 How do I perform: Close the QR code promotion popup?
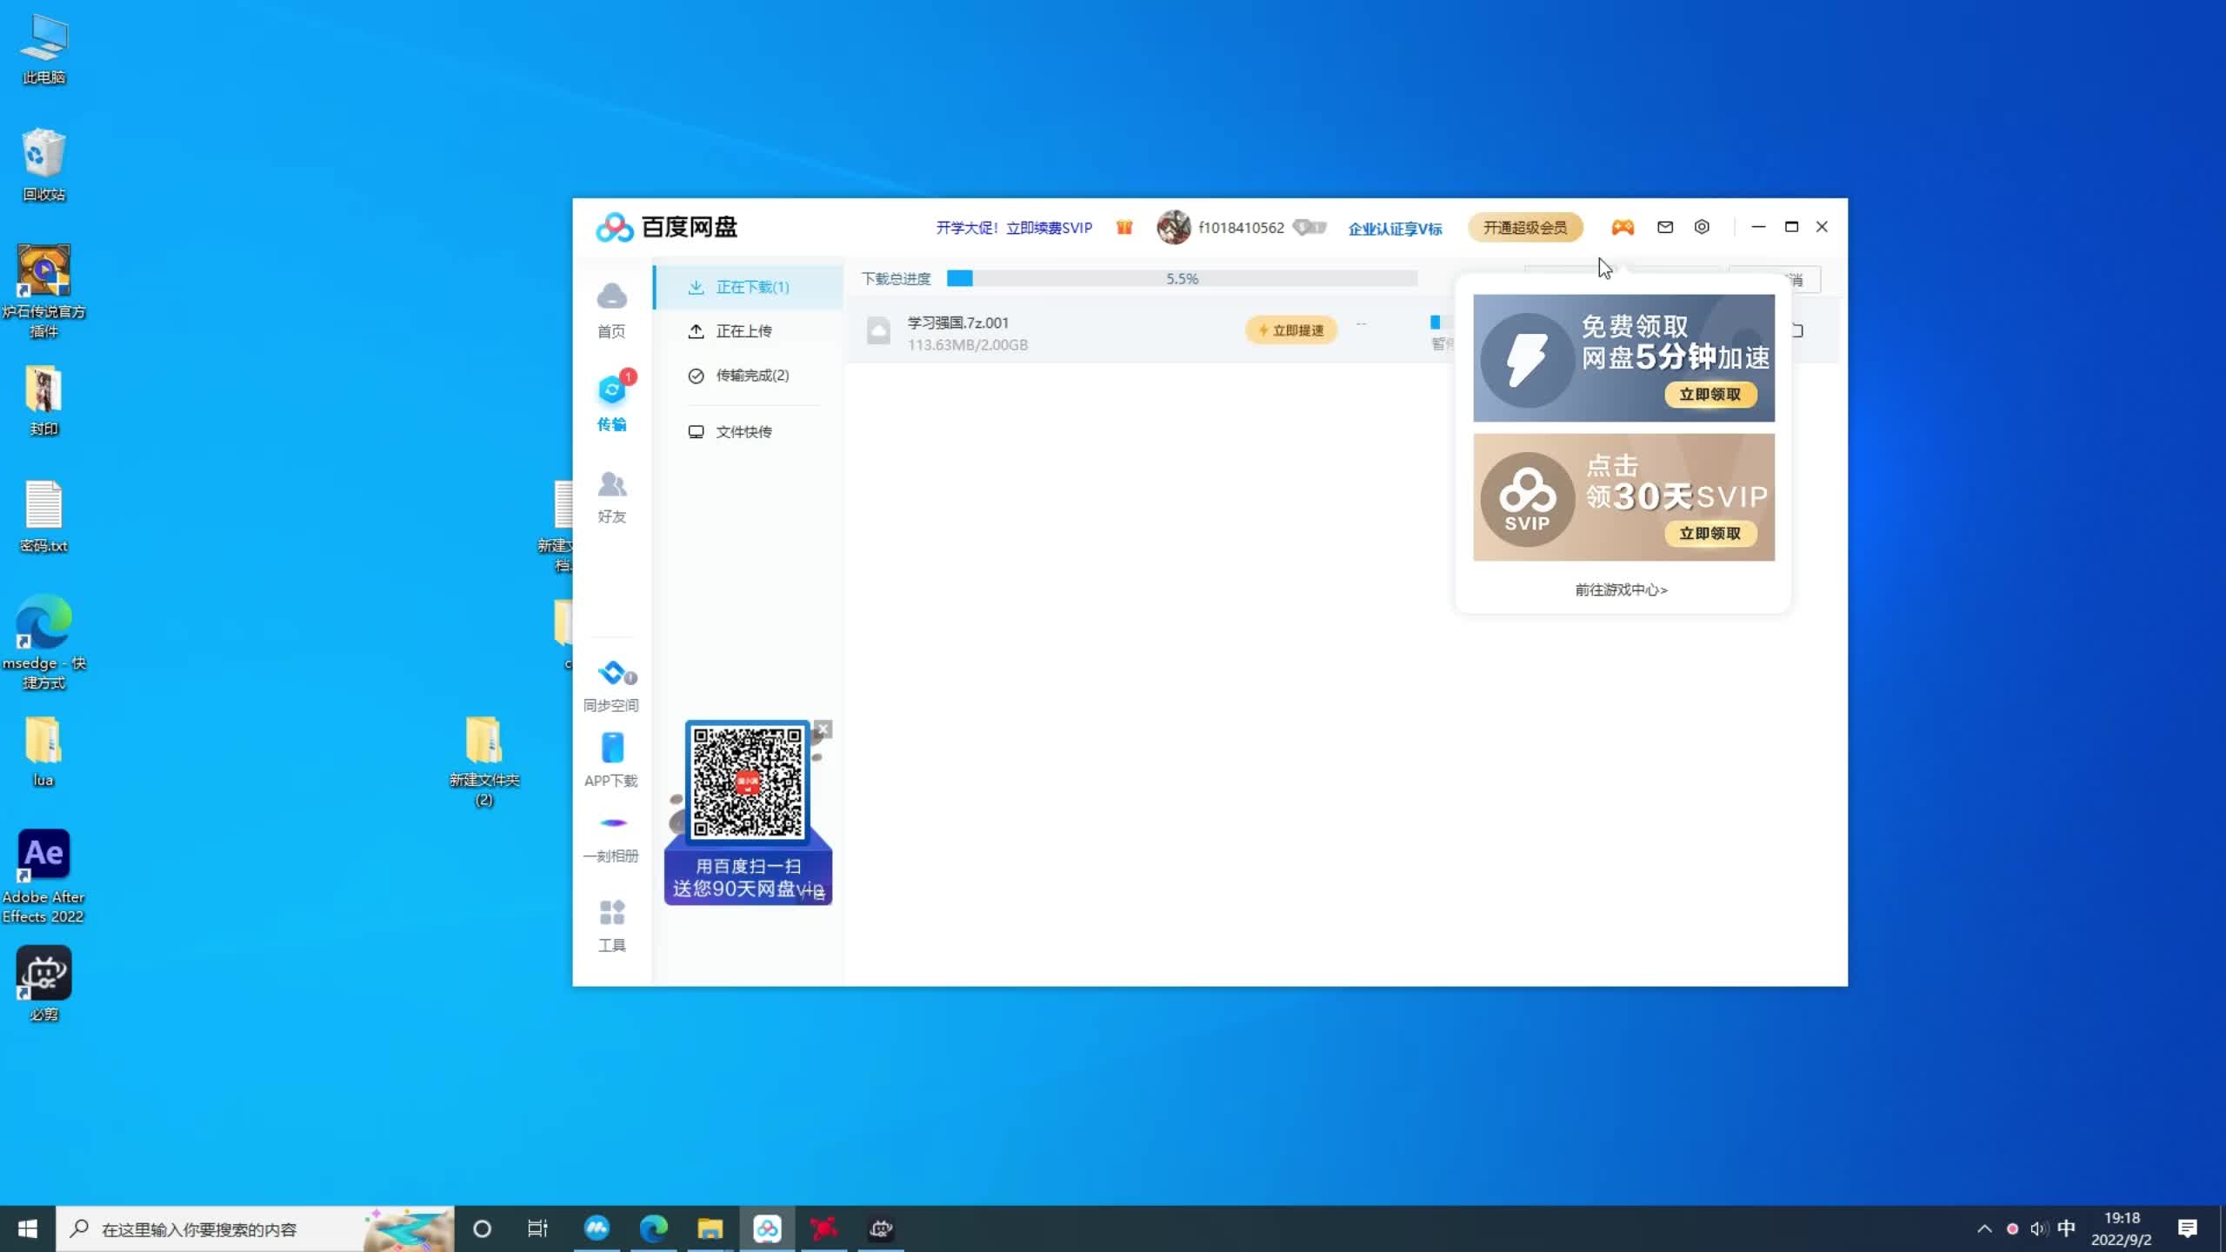pos(823,729)
